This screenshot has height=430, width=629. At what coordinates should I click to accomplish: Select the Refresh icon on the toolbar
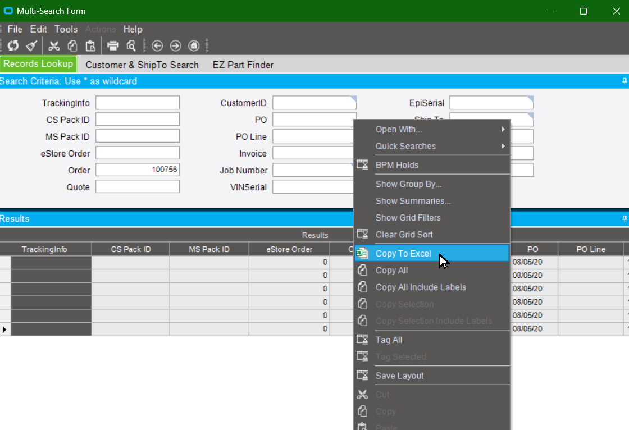pos(13,45)
